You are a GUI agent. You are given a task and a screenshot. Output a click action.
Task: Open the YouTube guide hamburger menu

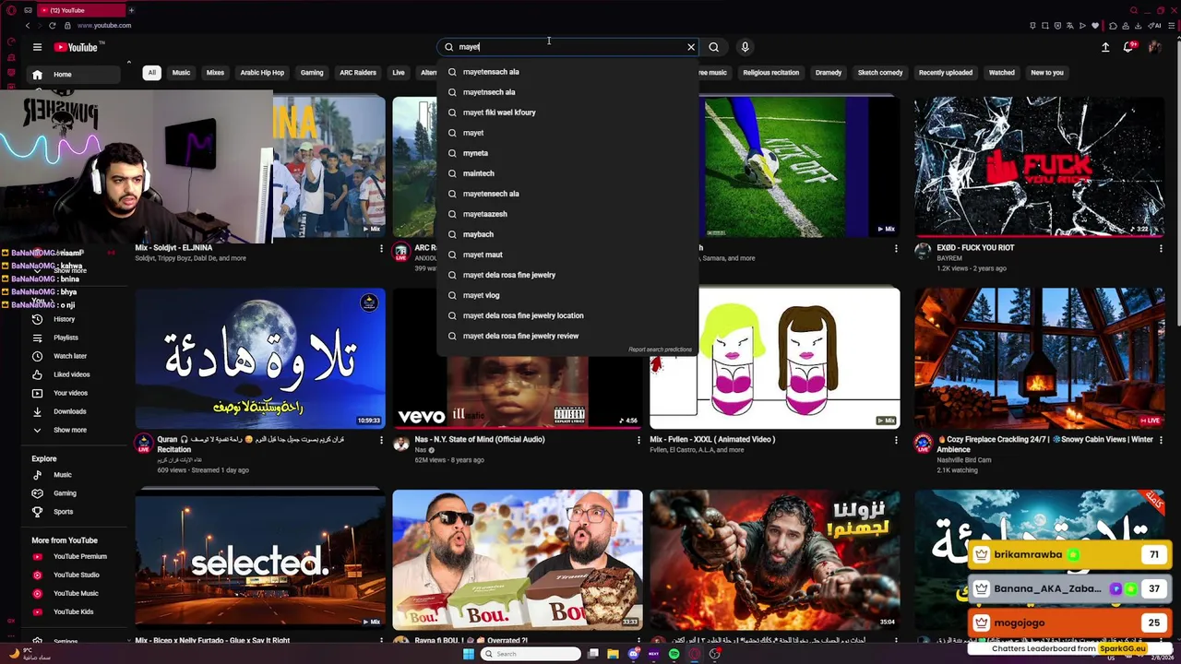pos(37,47)
